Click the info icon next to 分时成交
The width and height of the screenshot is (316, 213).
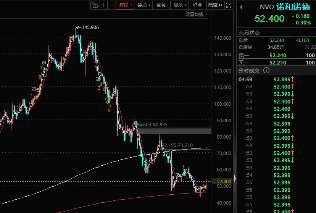pos(266,70)
